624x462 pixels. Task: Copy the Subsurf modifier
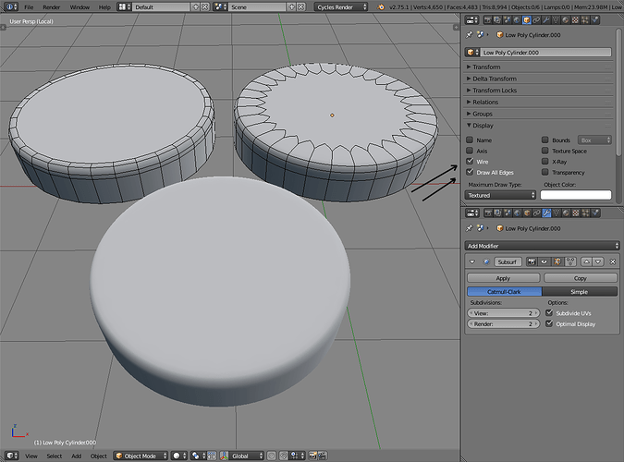tap(581, 278)
